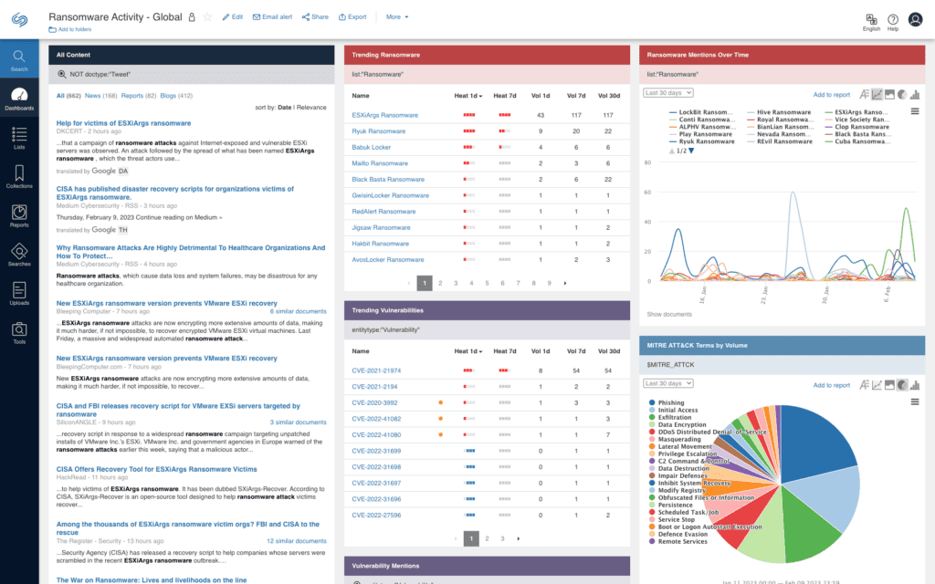Screen dimensions: 935x584
Task: Sort Trending Ransomware by Heat 1d
Action: pos(468,96)
